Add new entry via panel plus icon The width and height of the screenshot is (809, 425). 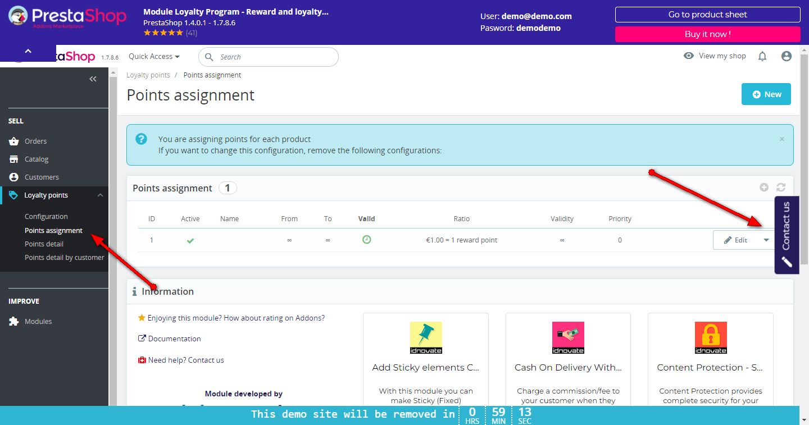pos(764,188)
